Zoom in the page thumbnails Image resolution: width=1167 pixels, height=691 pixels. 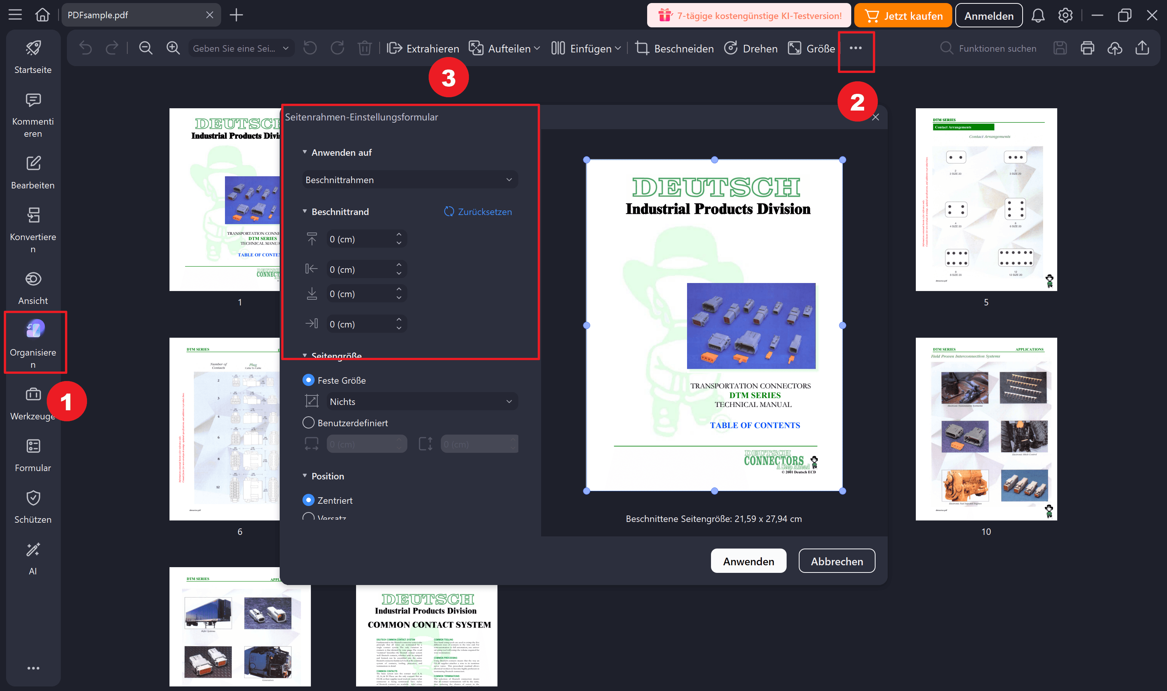[173, 48]
